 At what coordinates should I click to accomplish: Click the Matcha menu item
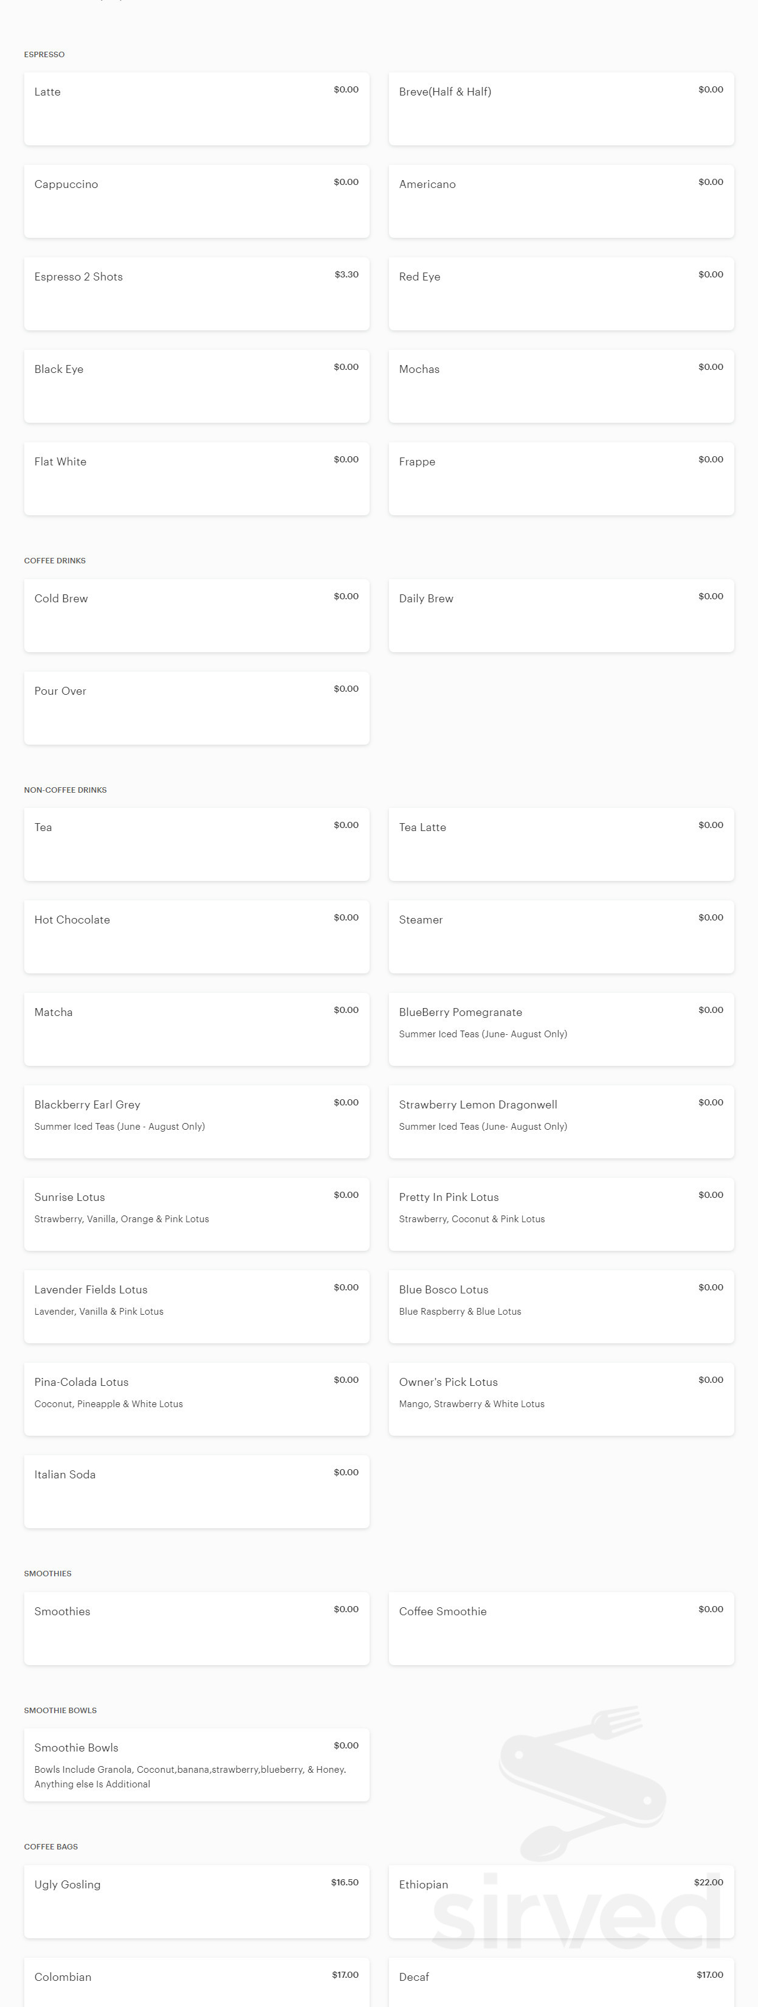(196, 1029)
